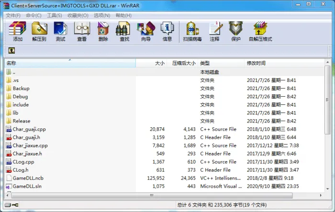The image size is (335, 212).
Task: Open the 选项(N) menu
Action: (x=102, y=15)
